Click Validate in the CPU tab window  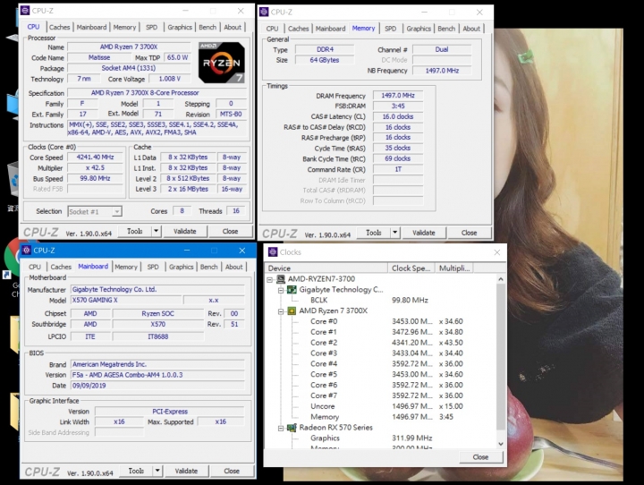click(x=185, y=232)
